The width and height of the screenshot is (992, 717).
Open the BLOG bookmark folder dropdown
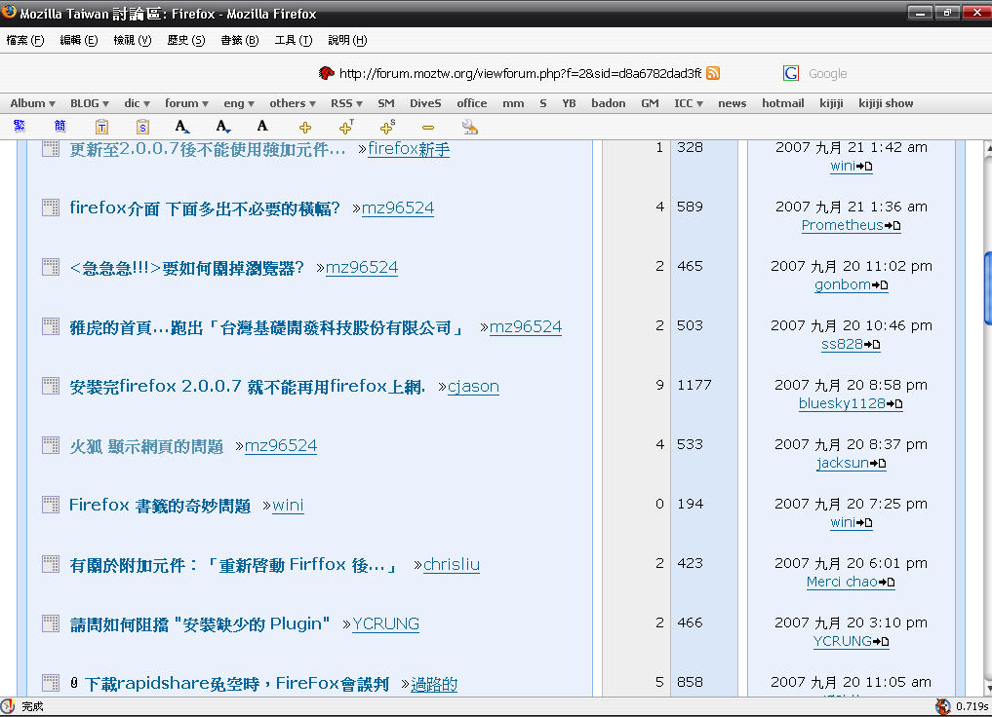(90, 103)
